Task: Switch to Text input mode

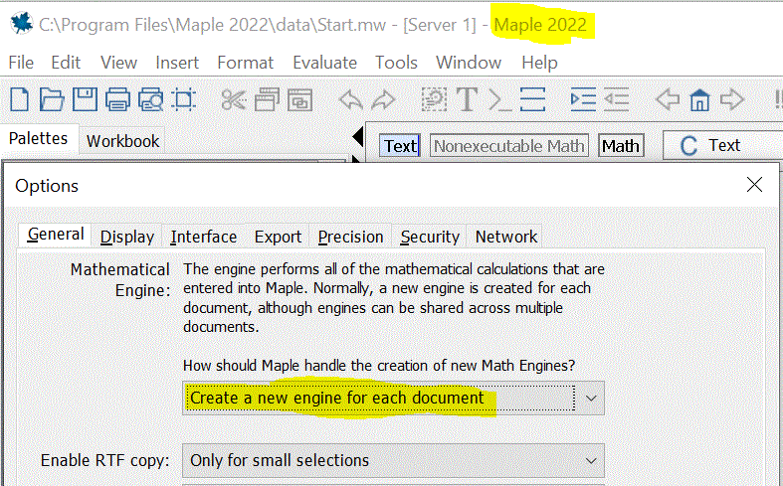Action: click(x=400, y=146)
